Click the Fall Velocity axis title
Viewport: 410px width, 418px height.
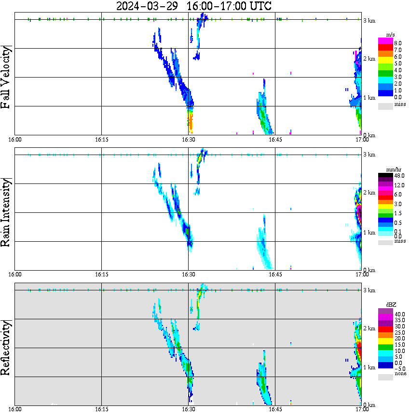pos(5,78)
